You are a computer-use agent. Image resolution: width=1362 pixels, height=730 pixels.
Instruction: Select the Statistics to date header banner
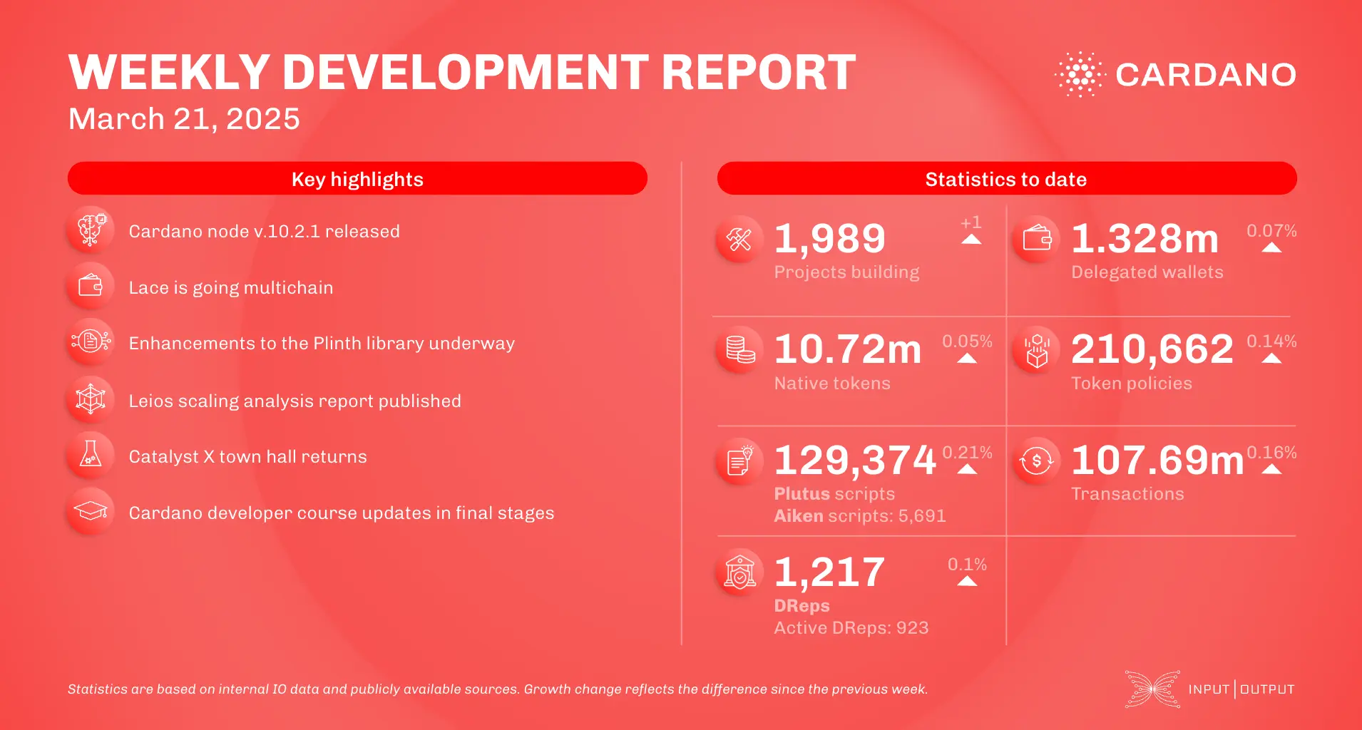1005,179
